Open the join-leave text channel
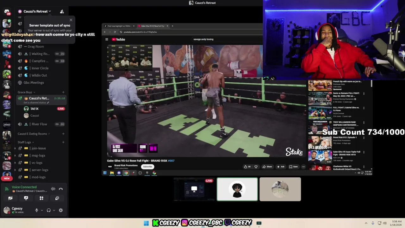Image resolution: width=405 pixels, height=228 pixels. [41, 148]
